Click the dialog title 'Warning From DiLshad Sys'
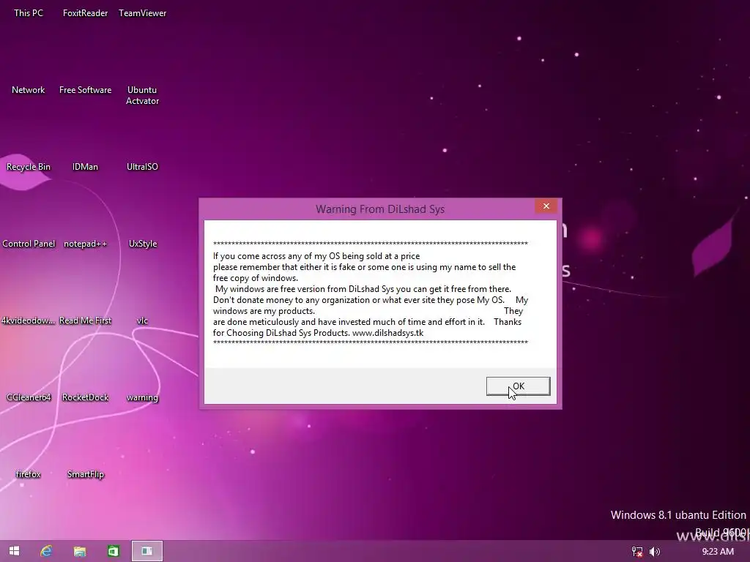Viewport: 750px width, 562px height. [380, 209]
